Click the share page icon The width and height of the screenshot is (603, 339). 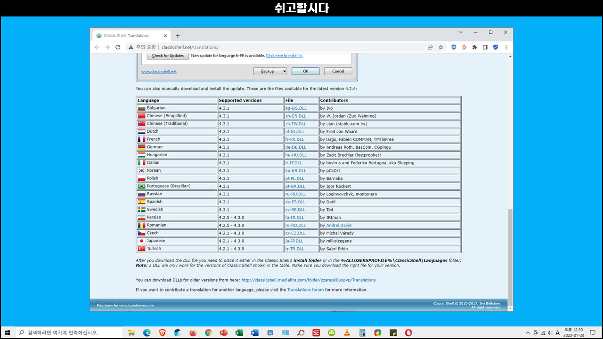coord(430,47)
